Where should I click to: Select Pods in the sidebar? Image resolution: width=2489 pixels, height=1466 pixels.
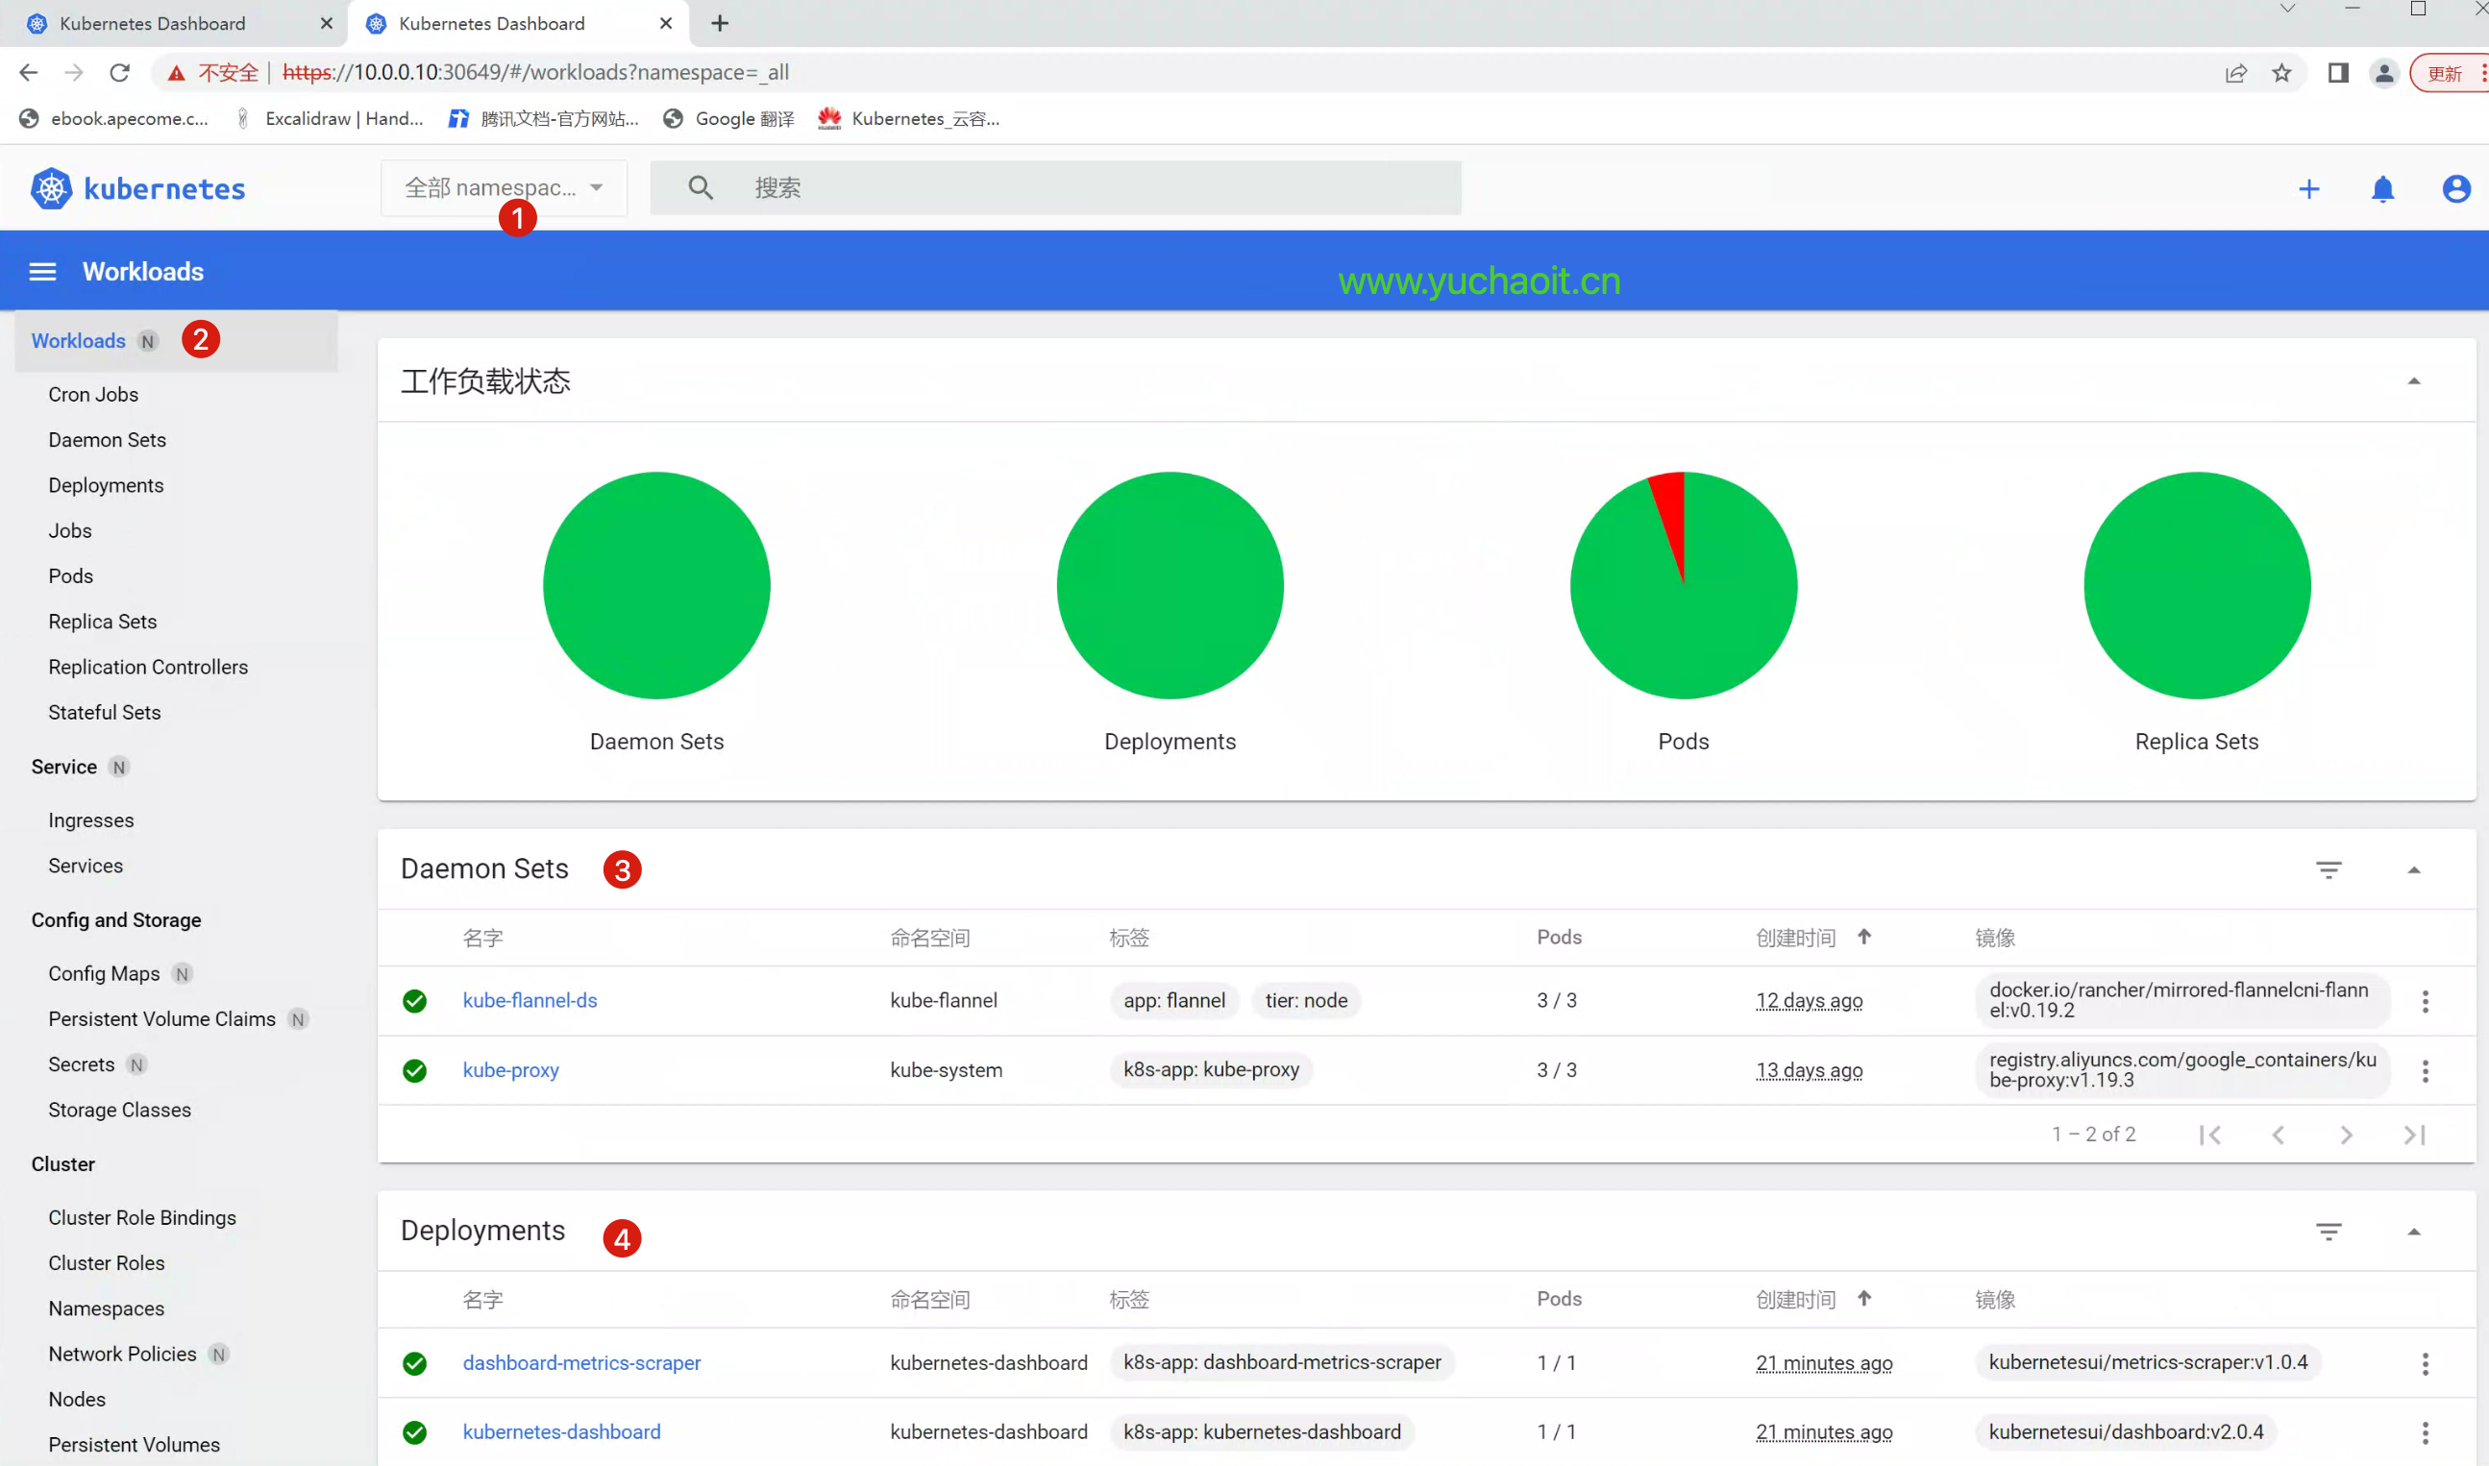[71, 576]
